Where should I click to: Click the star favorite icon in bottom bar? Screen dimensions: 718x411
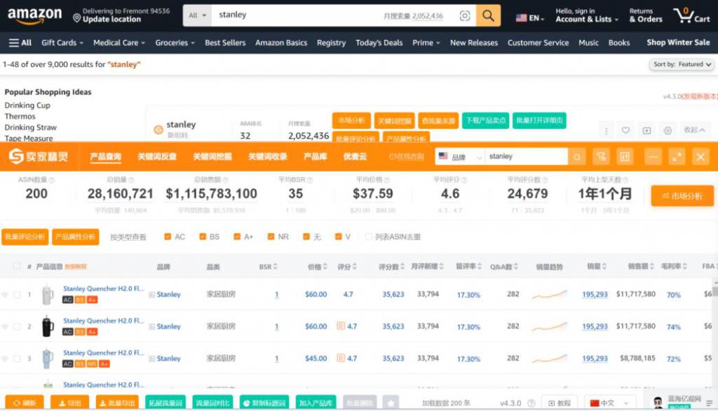pyautogui.click(x=391, y=403)
